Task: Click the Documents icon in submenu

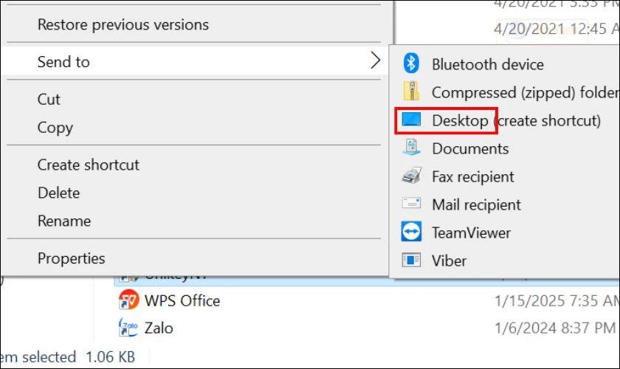Action: (x=411, y=147)
